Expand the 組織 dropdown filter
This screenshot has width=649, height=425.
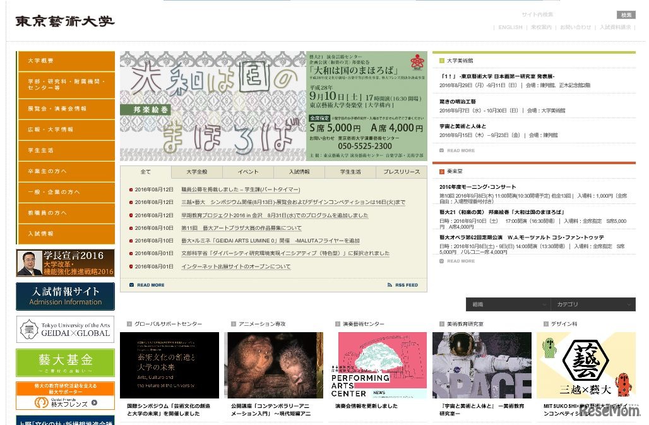[508, 304]
